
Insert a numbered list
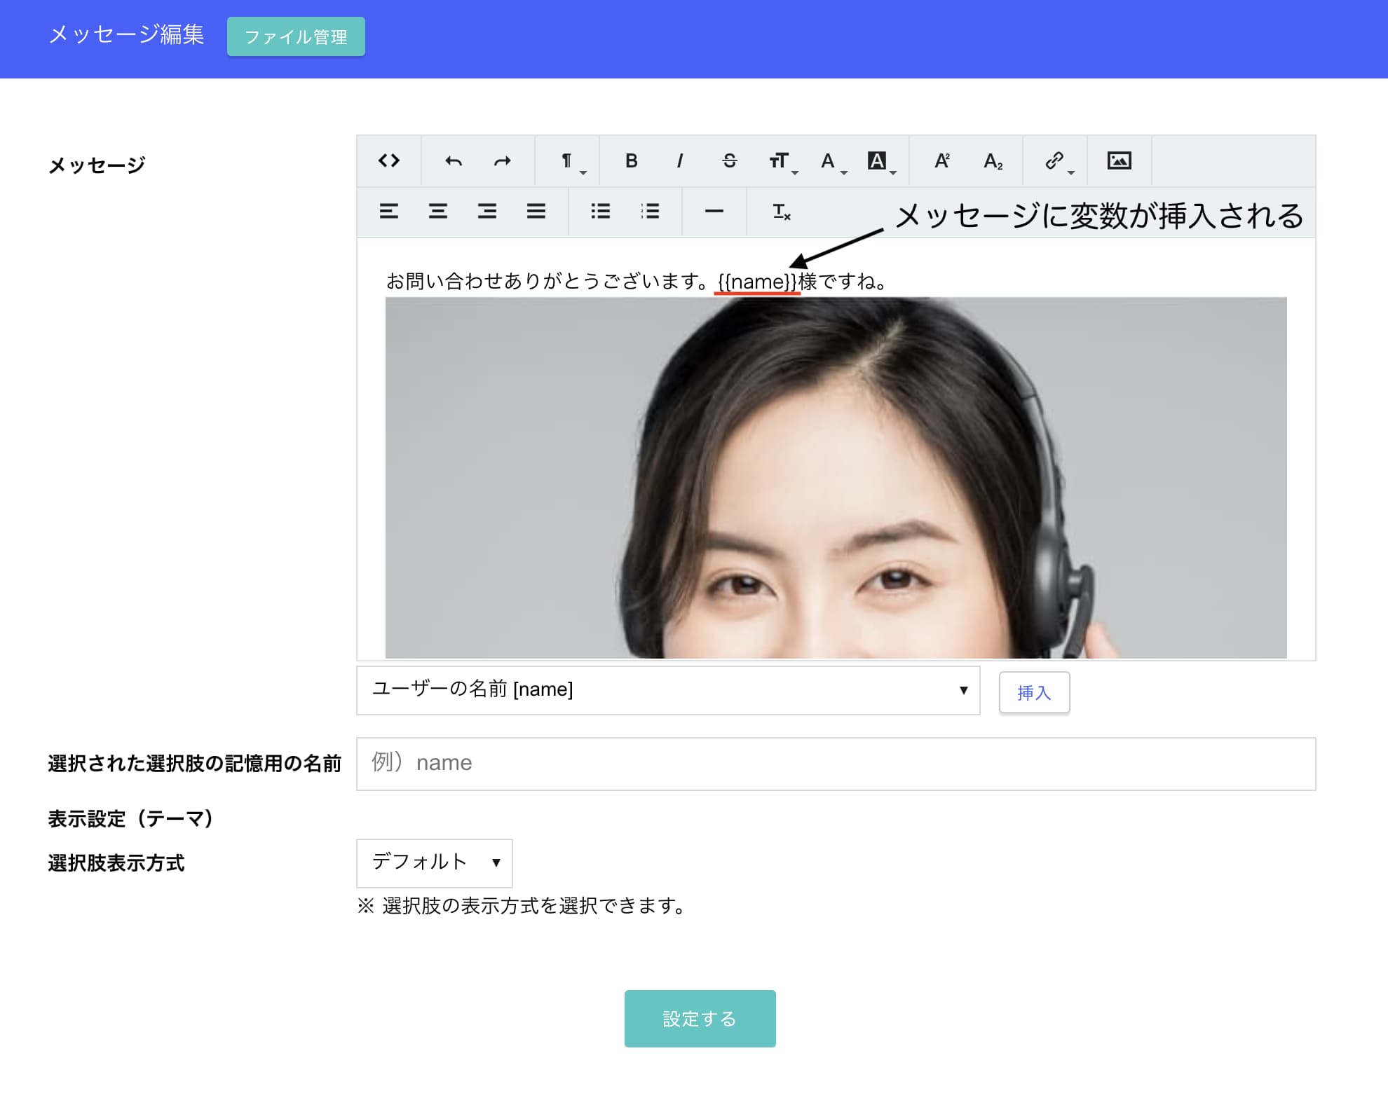click(x=650, y=212)
